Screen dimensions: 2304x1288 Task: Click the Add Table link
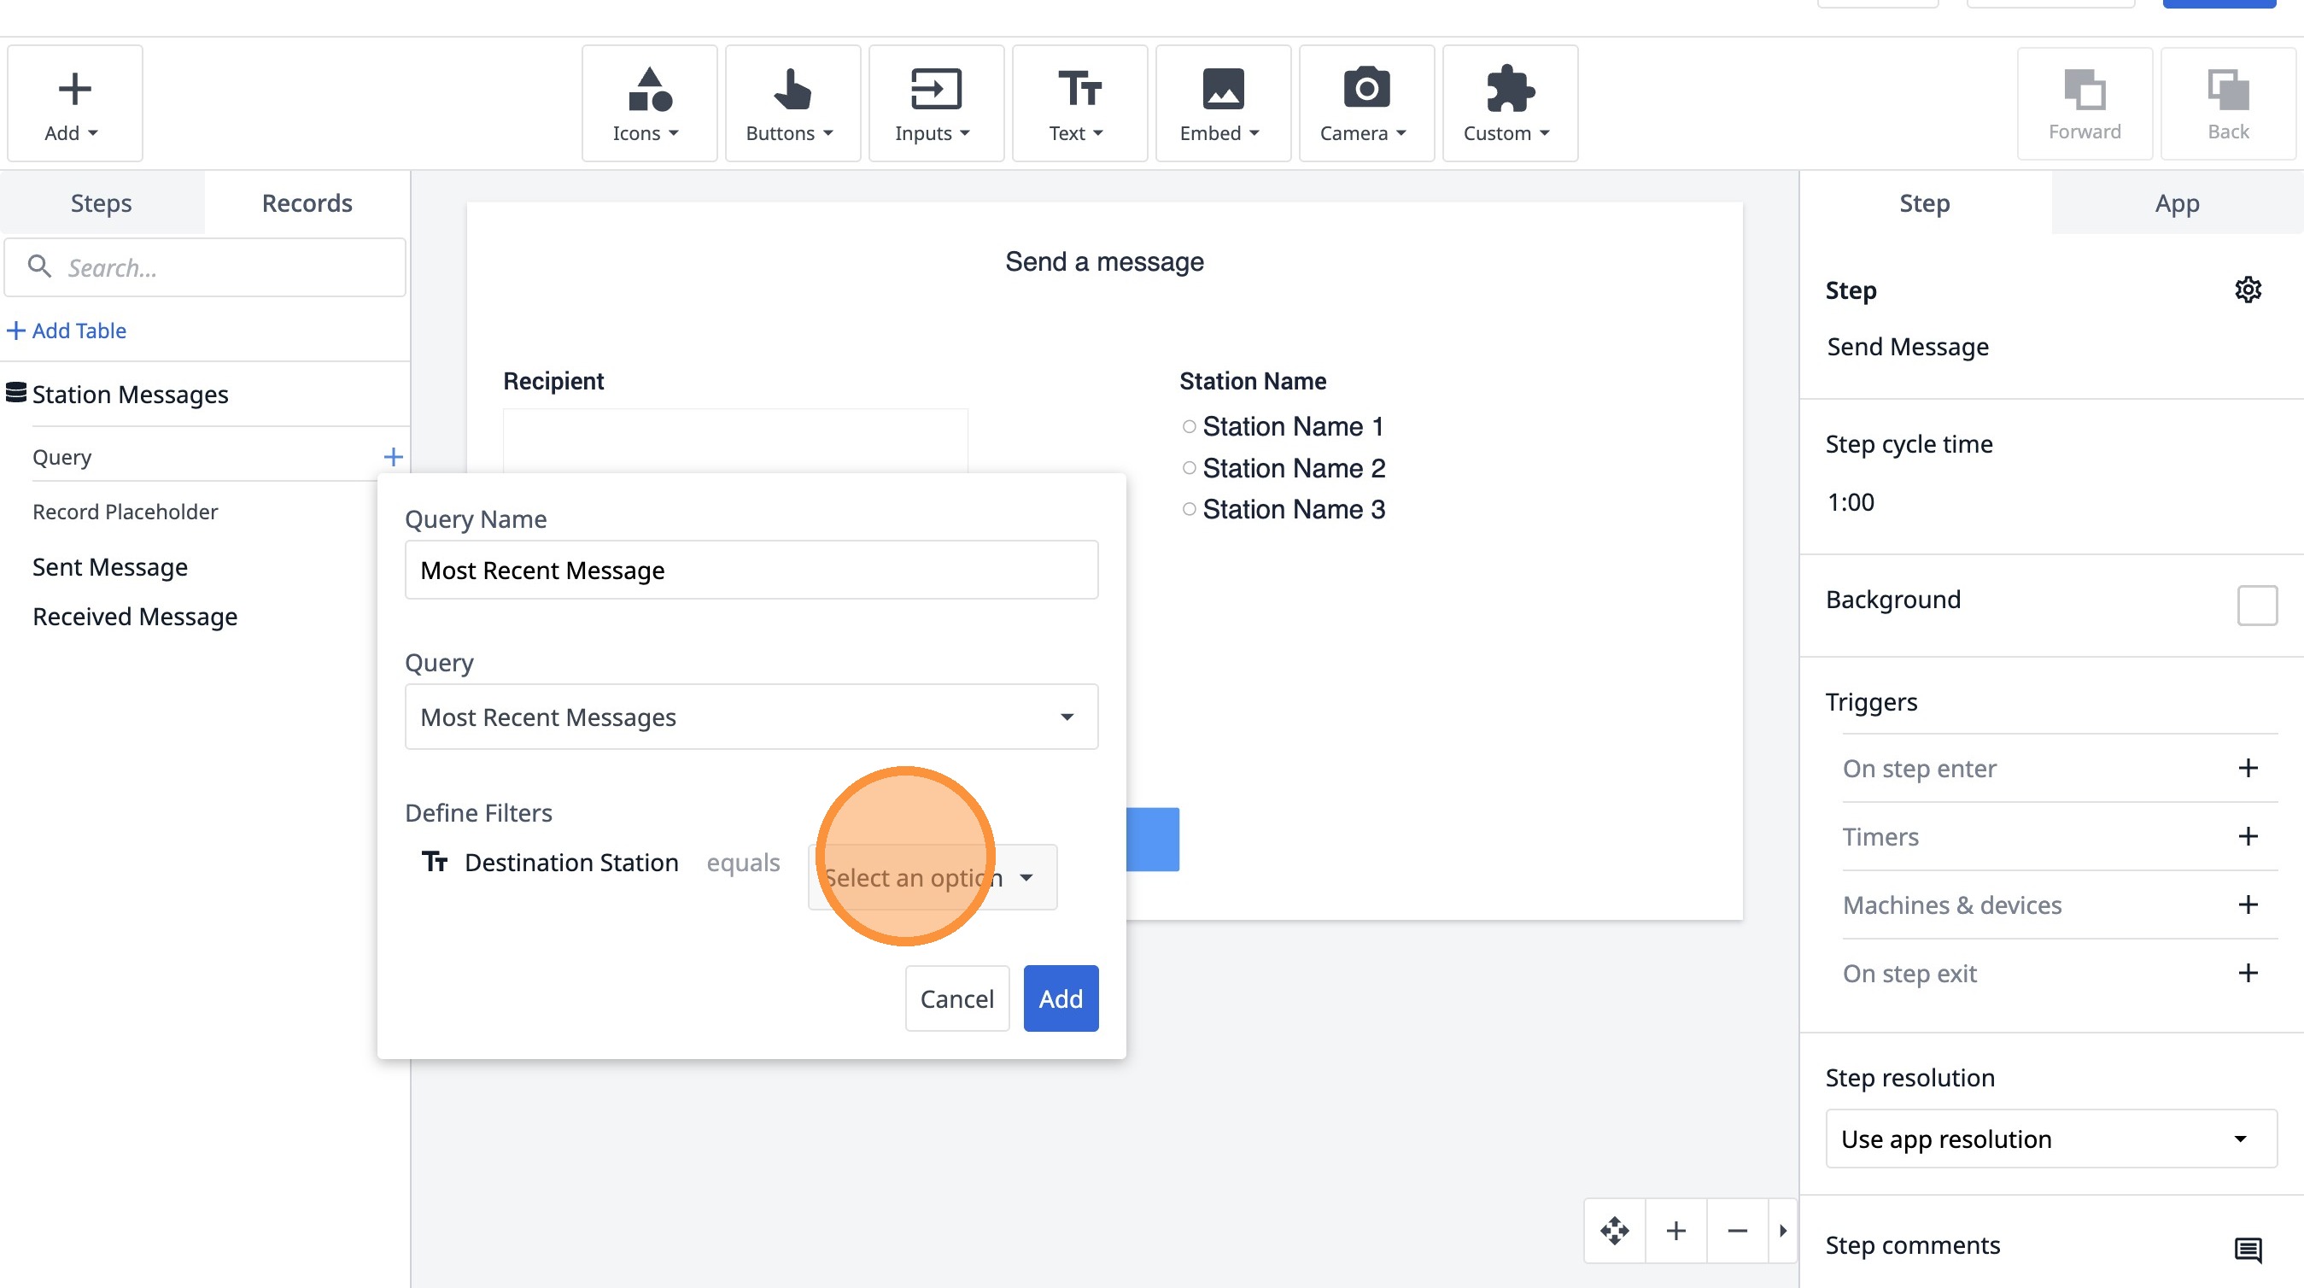pyautogui.click(x=67, y=331)
